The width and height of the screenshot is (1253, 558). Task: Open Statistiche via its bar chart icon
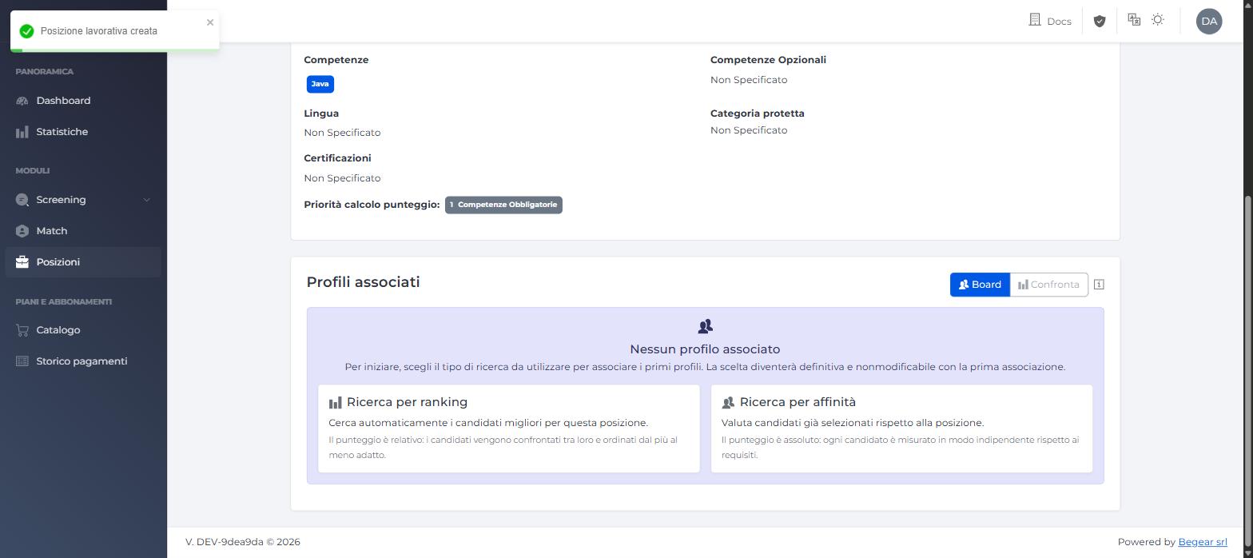(x=22, y=132)
